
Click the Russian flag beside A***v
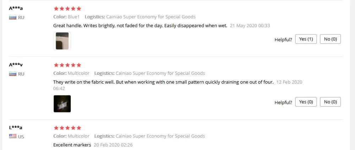pos(13,74)
